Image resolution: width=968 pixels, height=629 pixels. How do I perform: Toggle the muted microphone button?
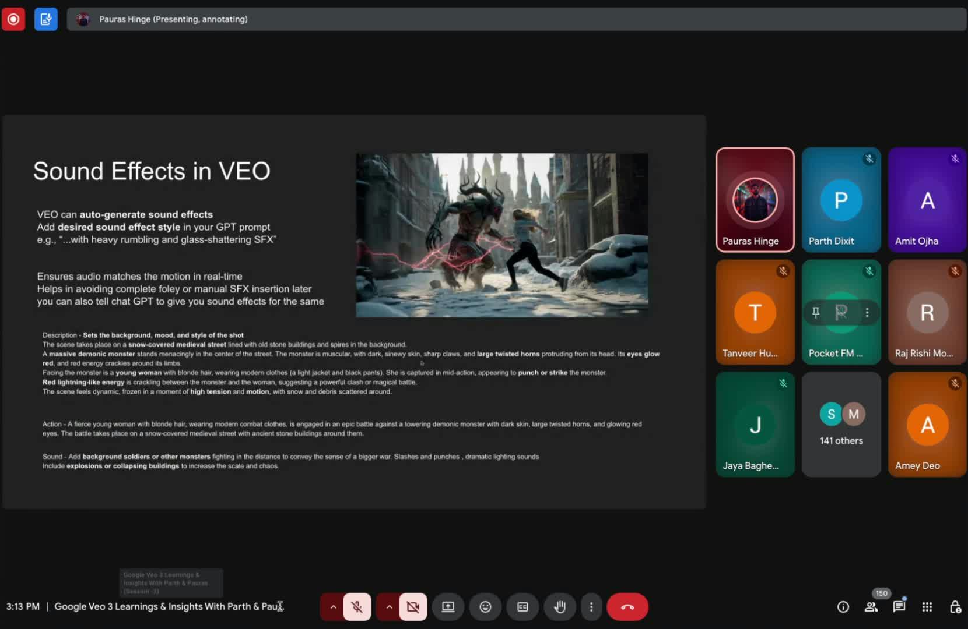357,607
